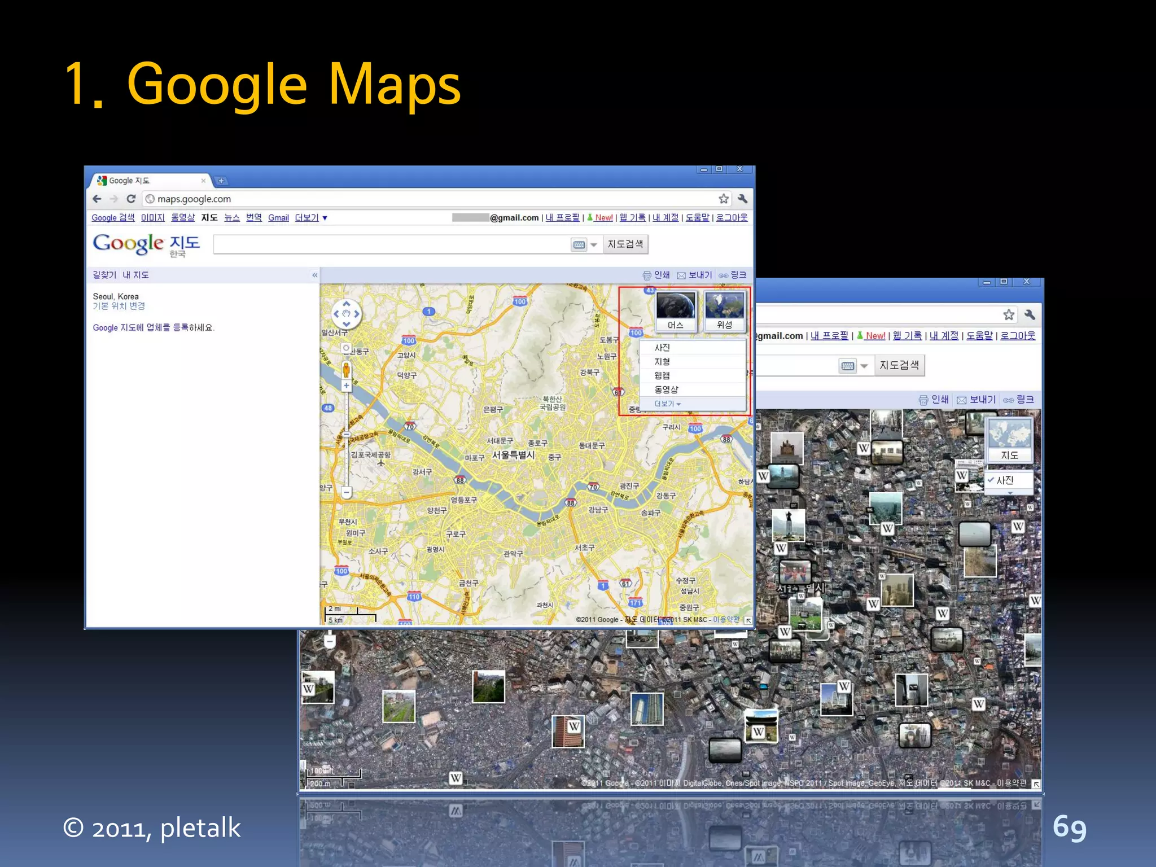Viewport: 1156px width, 867px height.
Task: Bookmark star icon in back window
Action: 1009,315
